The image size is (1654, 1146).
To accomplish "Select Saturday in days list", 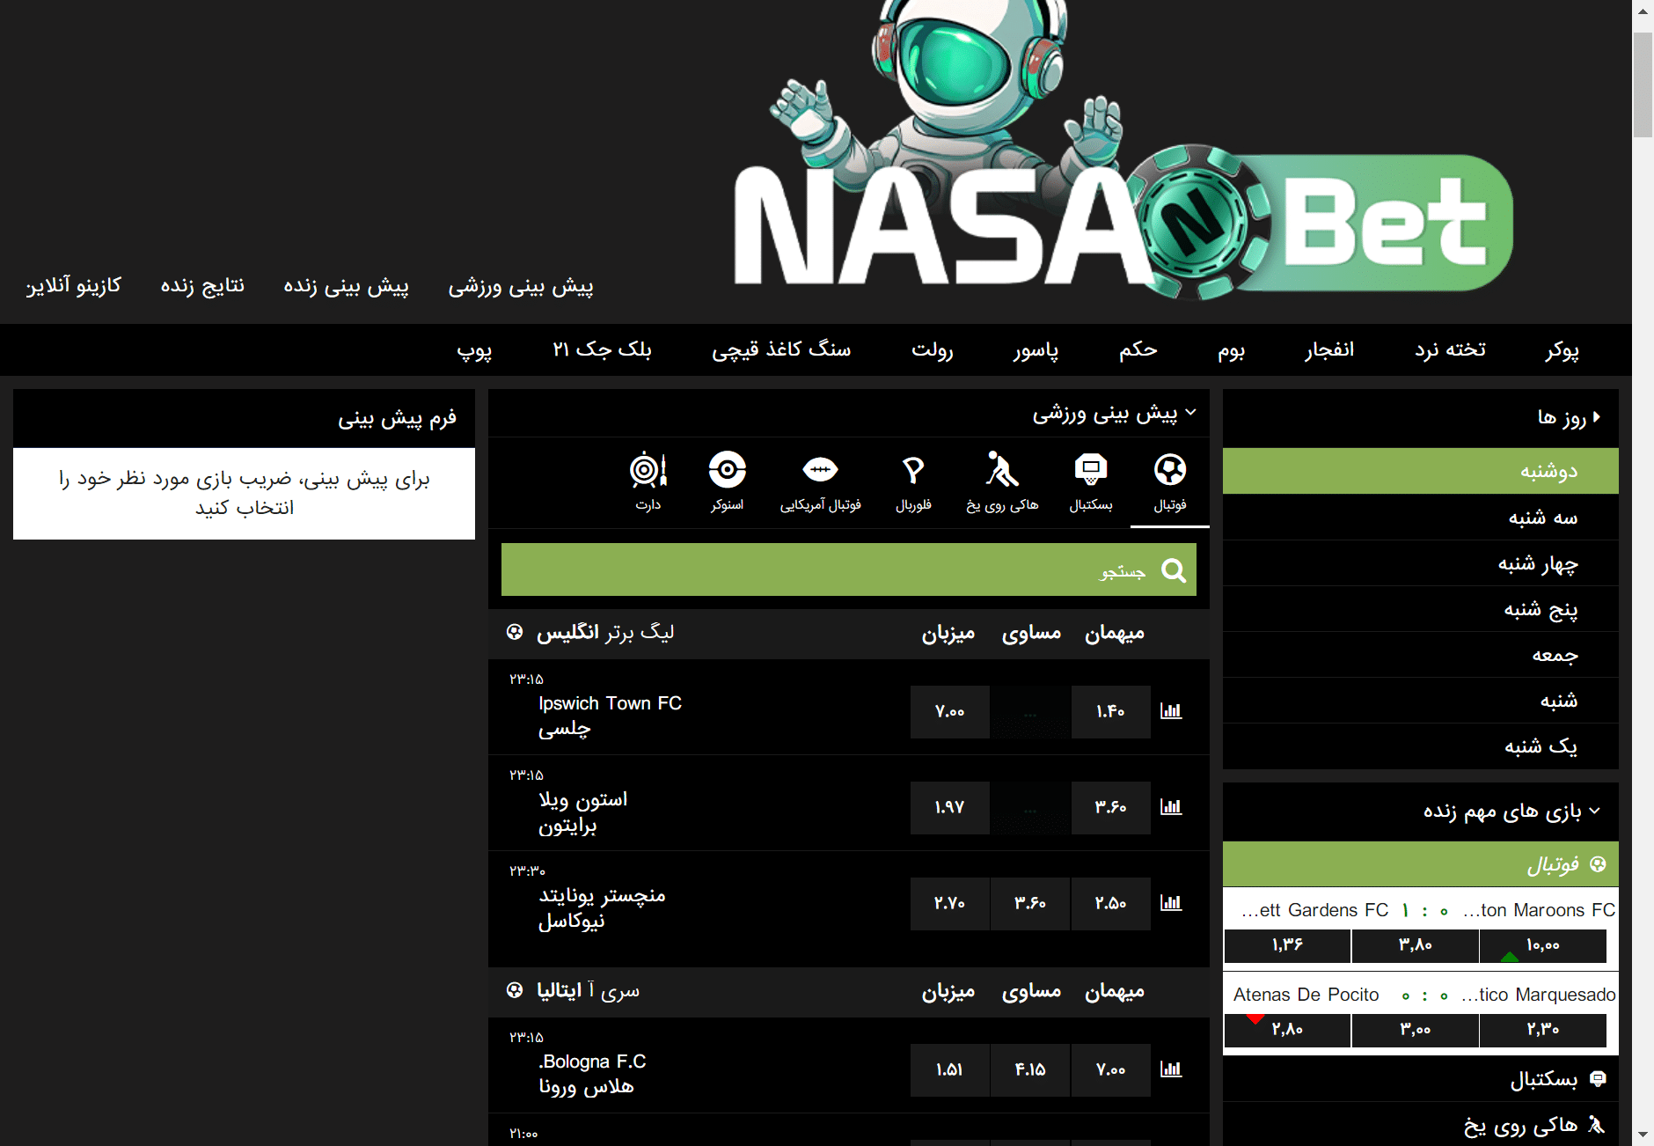I will [1420, 700].
